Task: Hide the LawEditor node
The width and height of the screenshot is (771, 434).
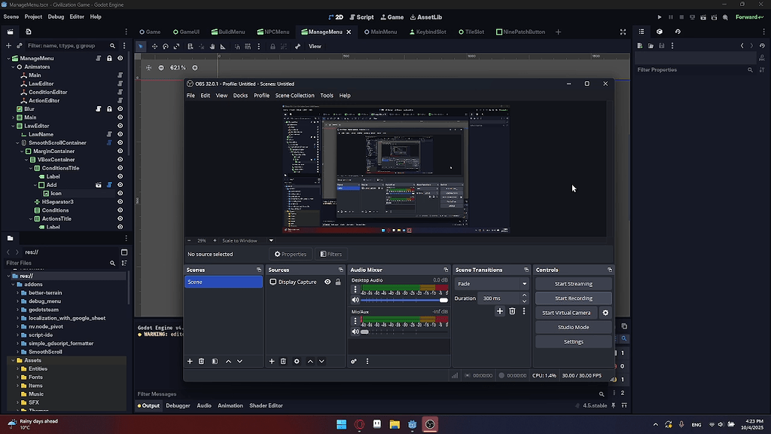Action: coord(120,126)
